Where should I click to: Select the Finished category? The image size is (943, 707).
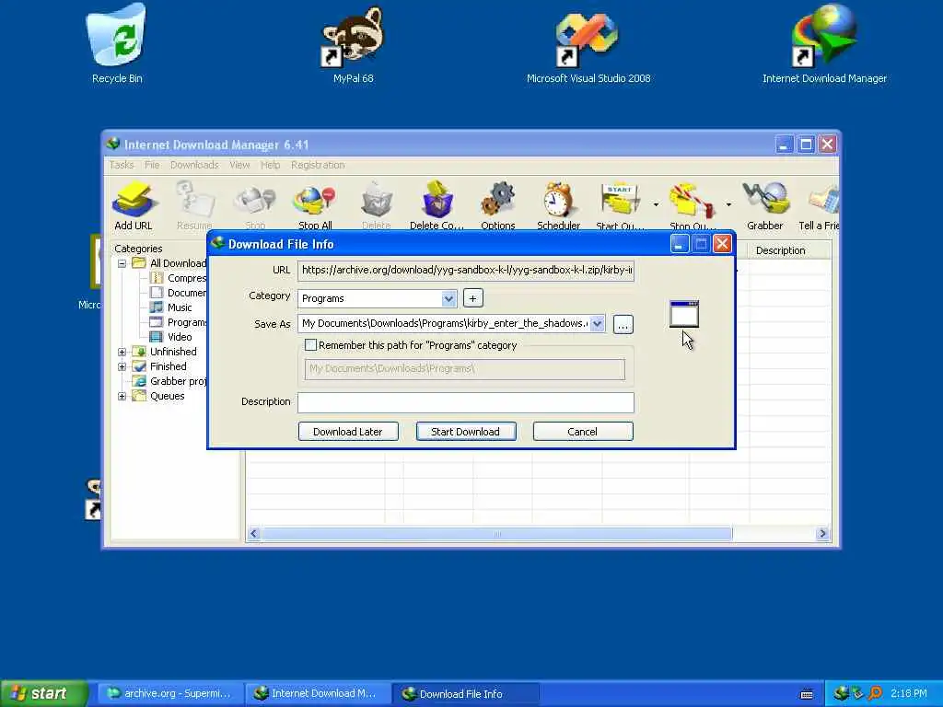pyautogui.click(x=168, y=366)
